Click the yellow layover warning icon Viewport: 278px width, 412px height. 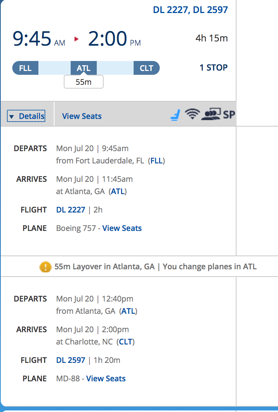[x=45, y=267]
